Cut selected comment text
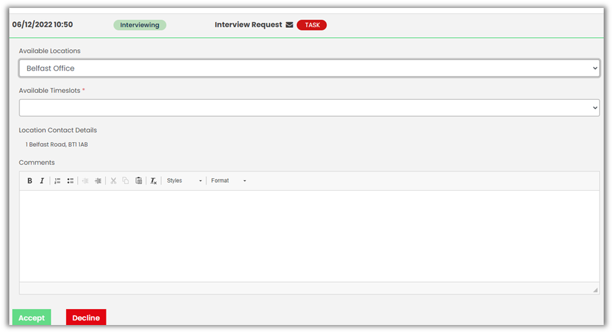Viewport: 613px width, 333px height. 113,181
